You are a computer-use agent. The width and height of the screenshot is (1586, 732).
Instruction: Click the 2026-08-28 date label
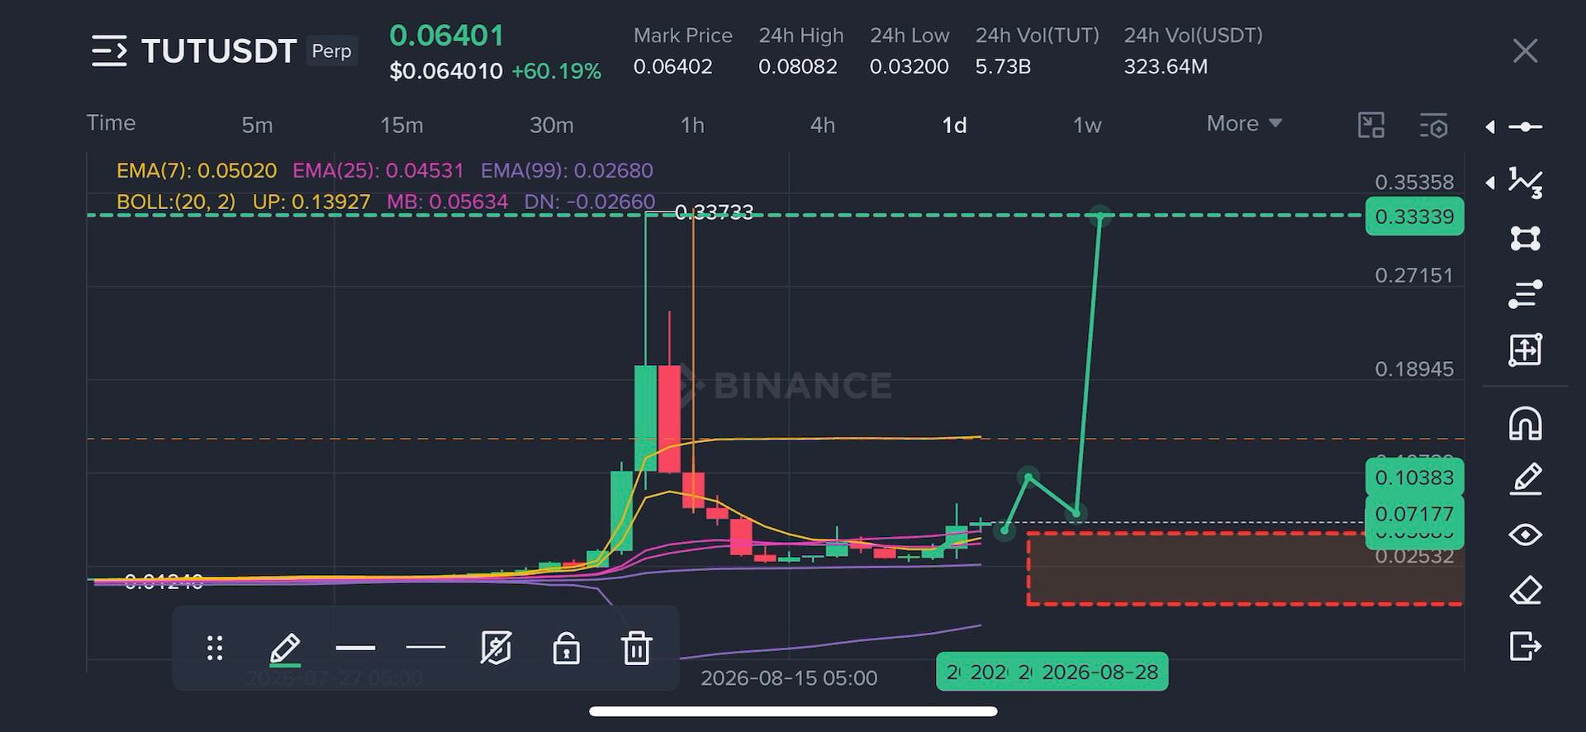[x=1099, y=673]
